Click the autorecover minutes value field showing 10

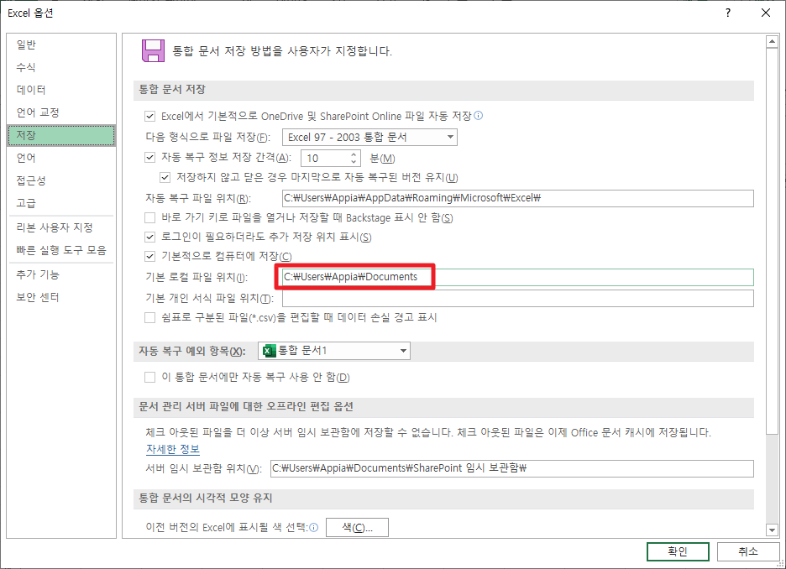point(325,159)
